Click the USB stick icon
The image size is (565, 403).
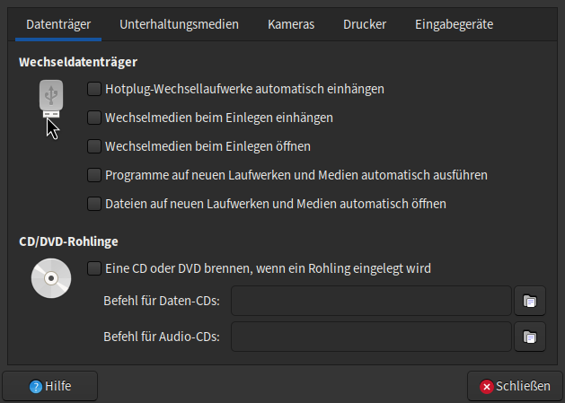(x=51, y=99)
